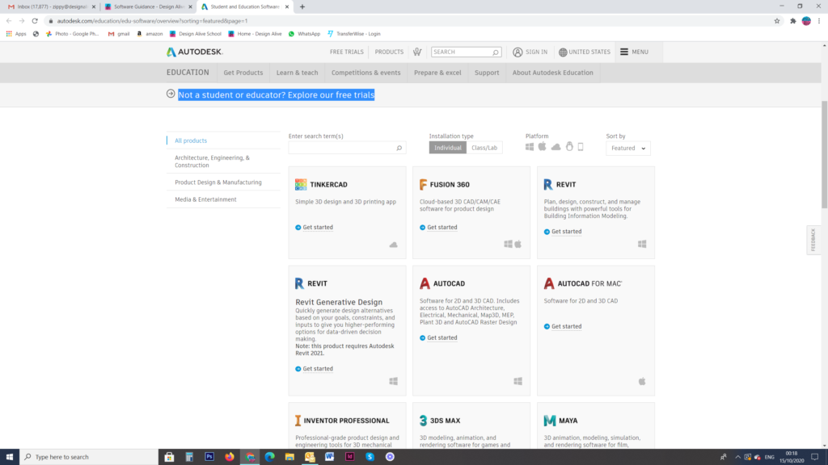
Task: Open About Autodesk Education
Action: pos(553,73)
